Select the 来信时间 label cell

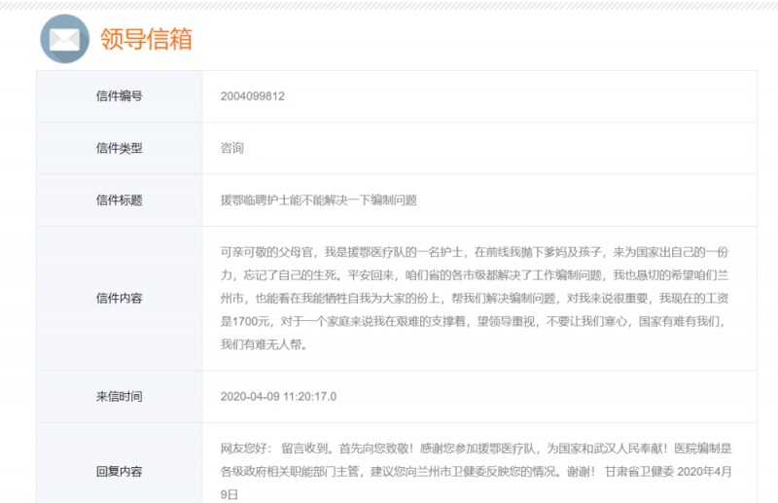119,397
